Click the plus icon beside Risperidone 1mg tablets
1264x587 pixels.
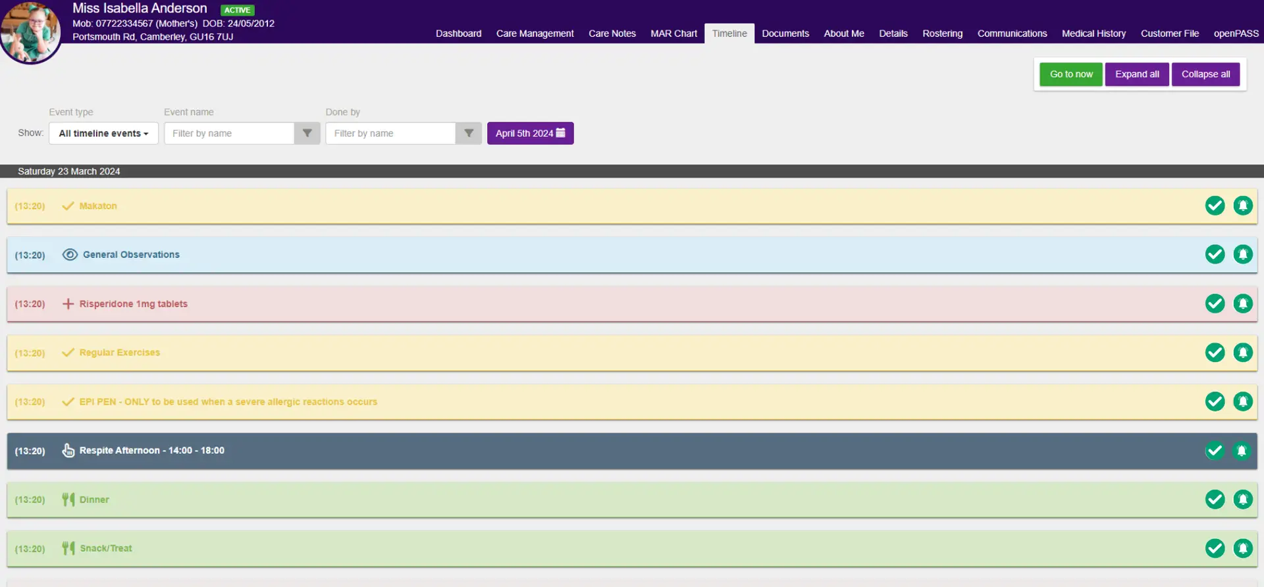[x=68, y=303]
